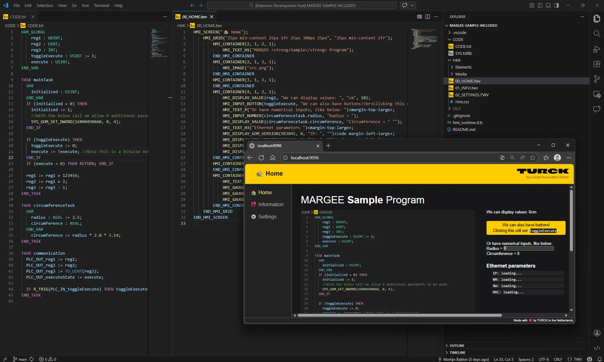Go back using the title bar arrow

pyautogui.click(x=192, y=5)
